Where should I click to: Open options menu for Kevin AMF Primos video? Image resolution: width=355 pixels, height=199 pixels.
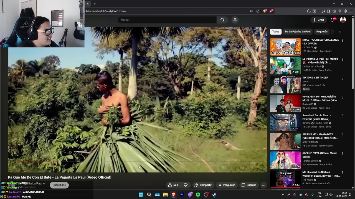click(343, 97)
